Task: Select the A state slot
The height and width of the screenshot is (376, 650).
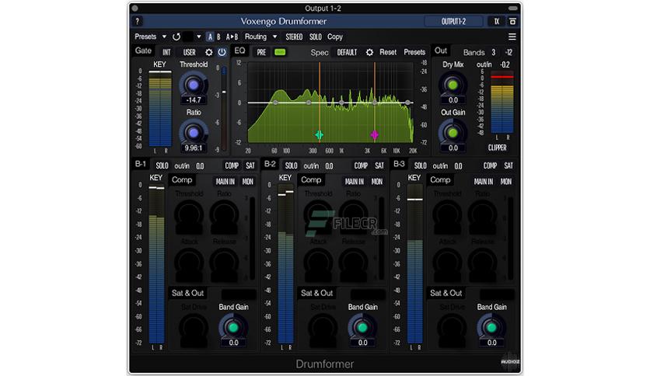Action: point(210,37)
